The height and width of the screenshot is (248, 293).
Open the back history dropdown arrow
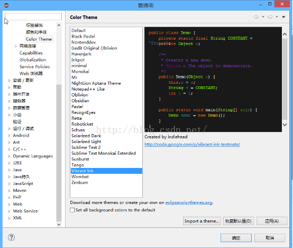[x=263, y=17]
